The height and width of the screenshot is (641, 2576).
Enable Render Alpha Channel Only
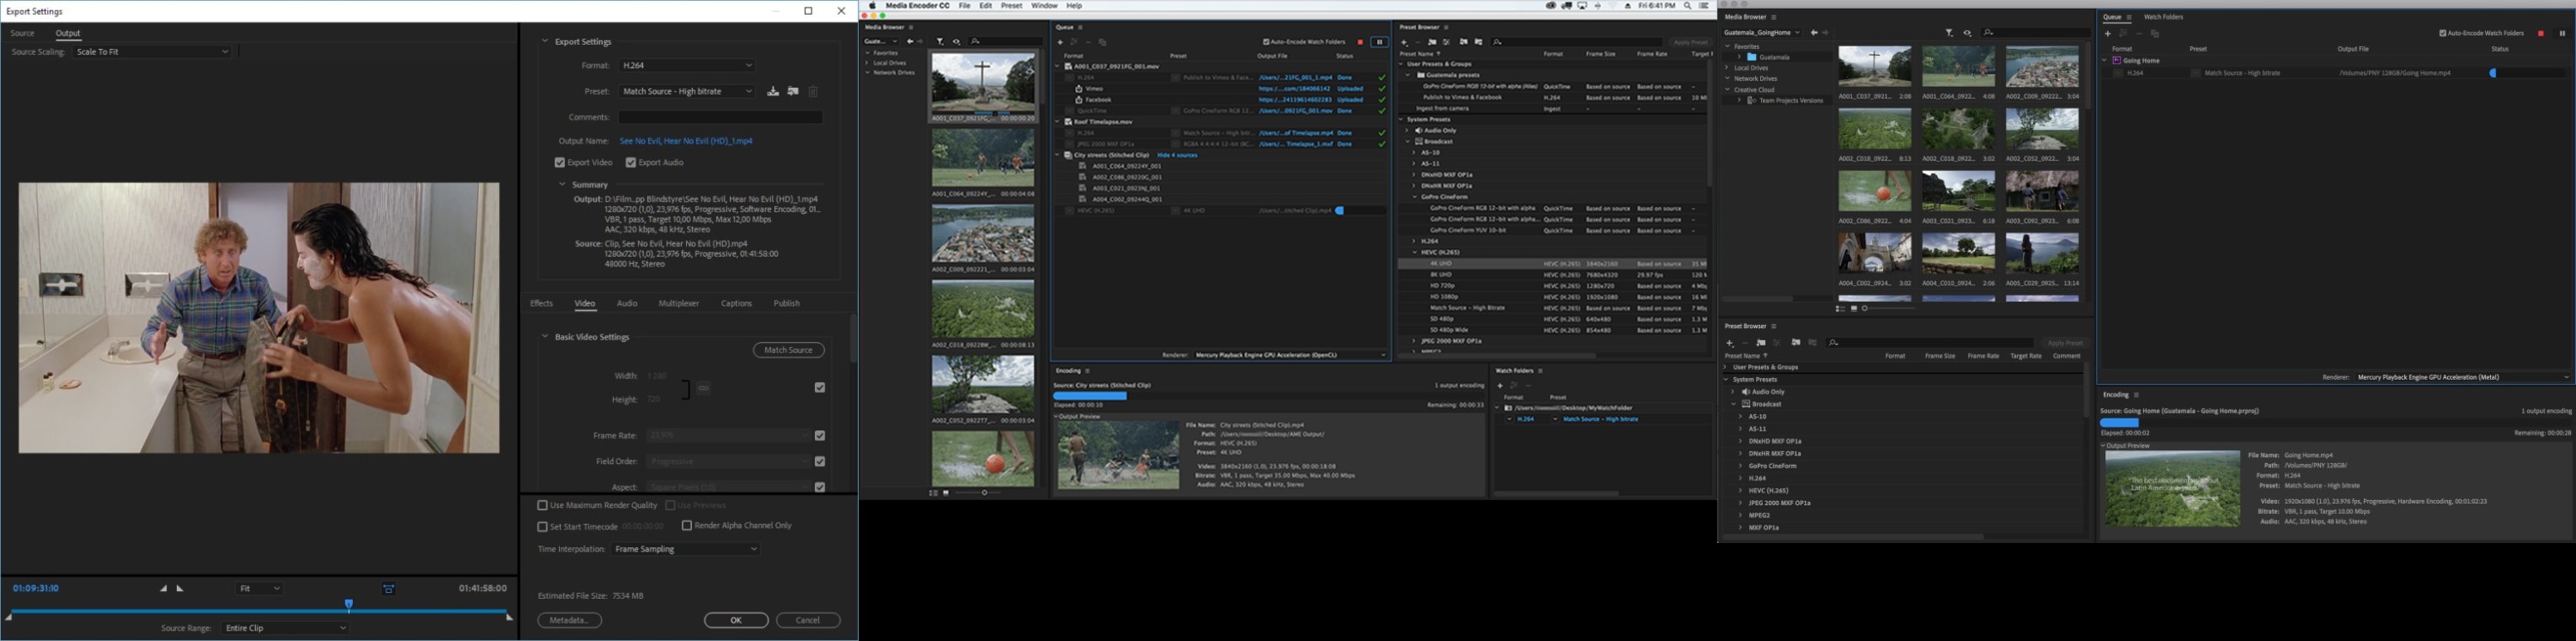pos(687,525)
